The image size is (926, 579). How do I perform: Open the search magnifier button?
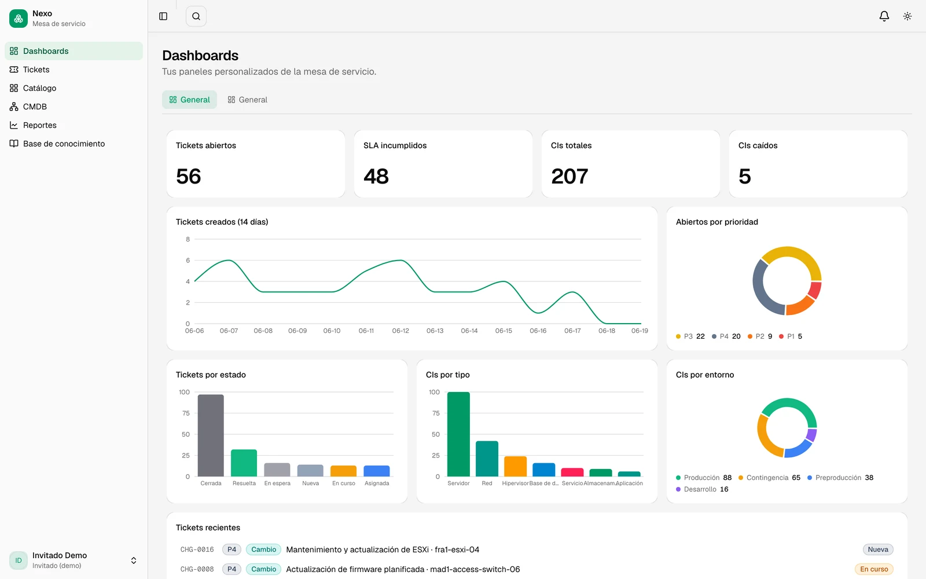click(x=196, y=16)
